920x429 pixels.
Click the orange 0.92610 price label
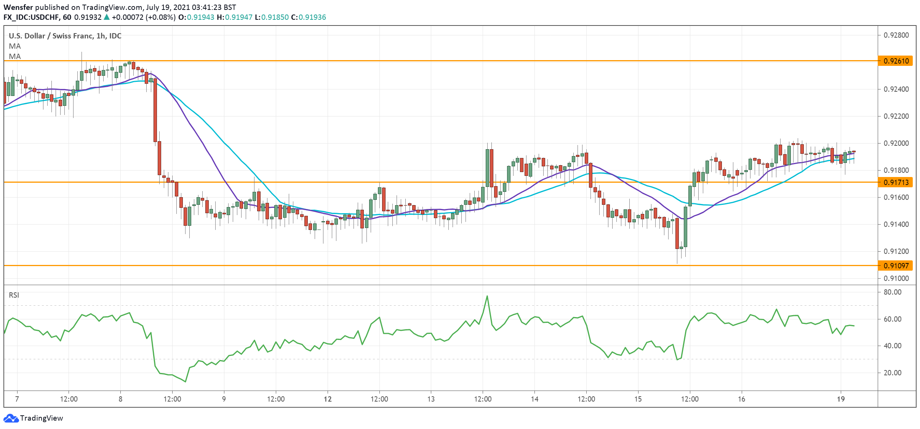click(x=896, y=61)
